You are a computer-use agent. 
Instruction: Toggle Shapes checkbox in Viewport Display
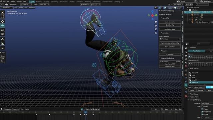[x=202, y=109]
